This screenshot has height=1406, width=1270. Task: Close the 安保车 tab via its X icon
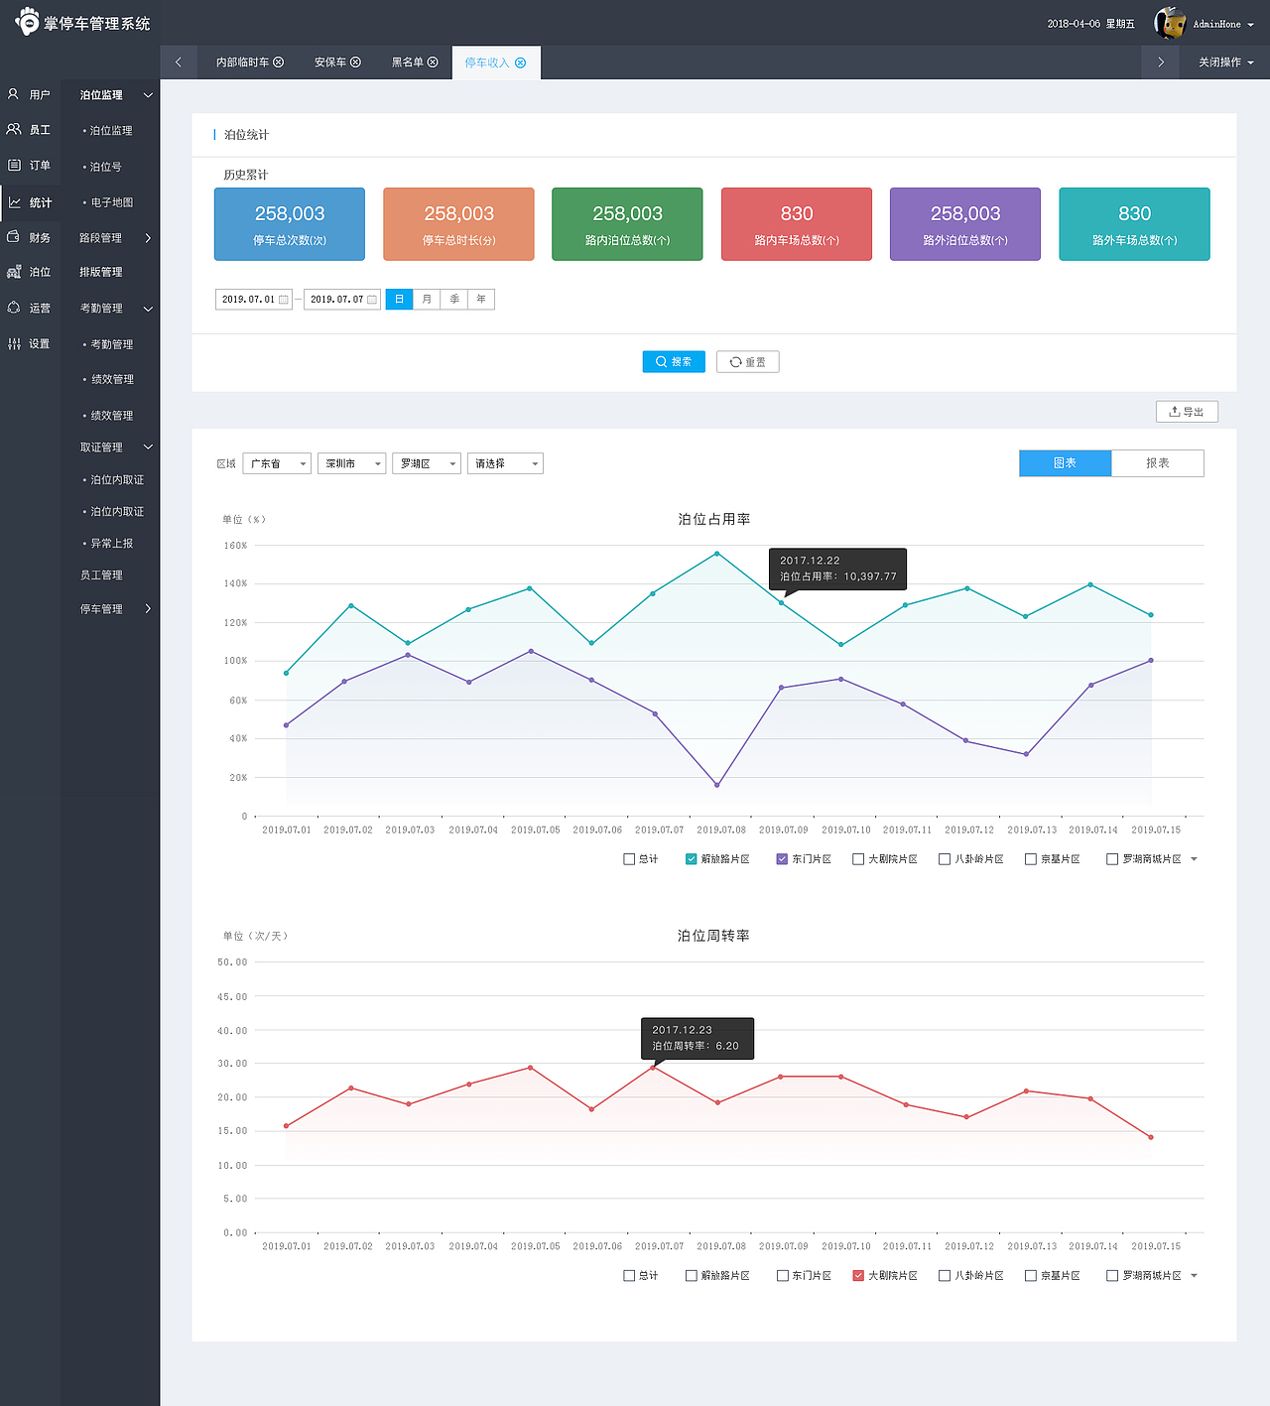click(x=355, y=62)
